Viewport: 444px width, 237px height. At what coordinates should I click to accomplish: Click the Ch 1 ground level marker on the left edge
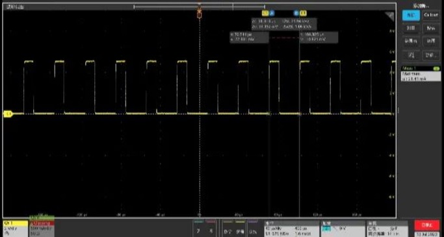[8, 114]
